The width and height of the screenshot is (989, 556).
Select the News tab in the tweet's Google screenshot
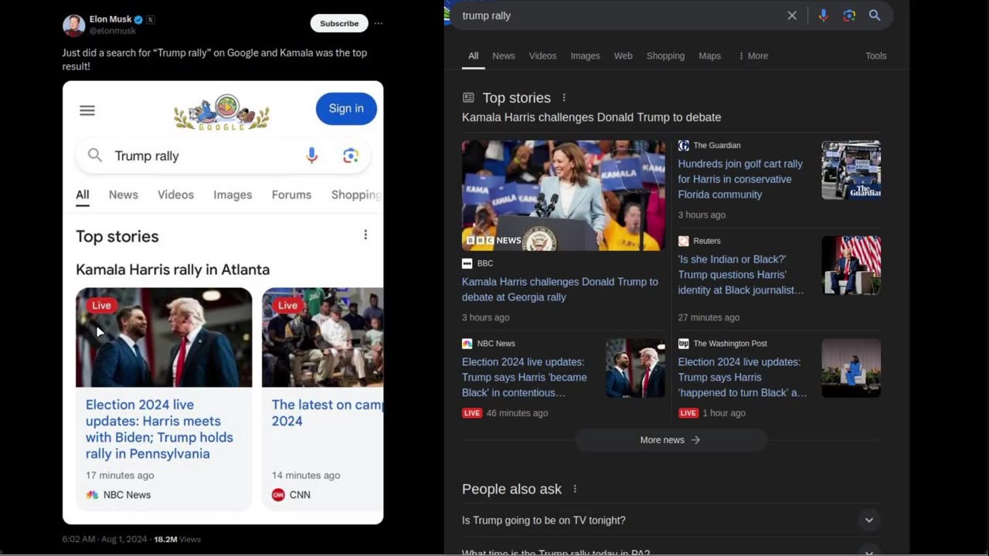point(123,195)
